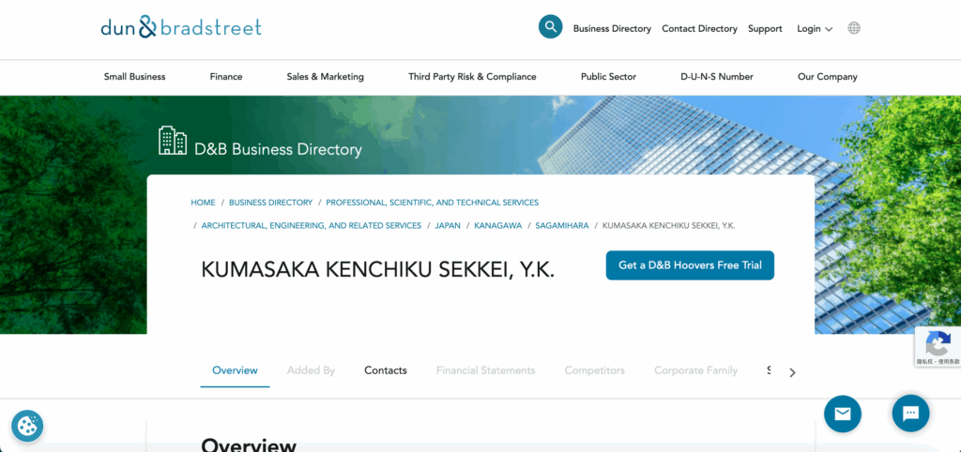Show more tabs with right chevron
The width and height of the screenshot is (961, 452).
(792, 372)
